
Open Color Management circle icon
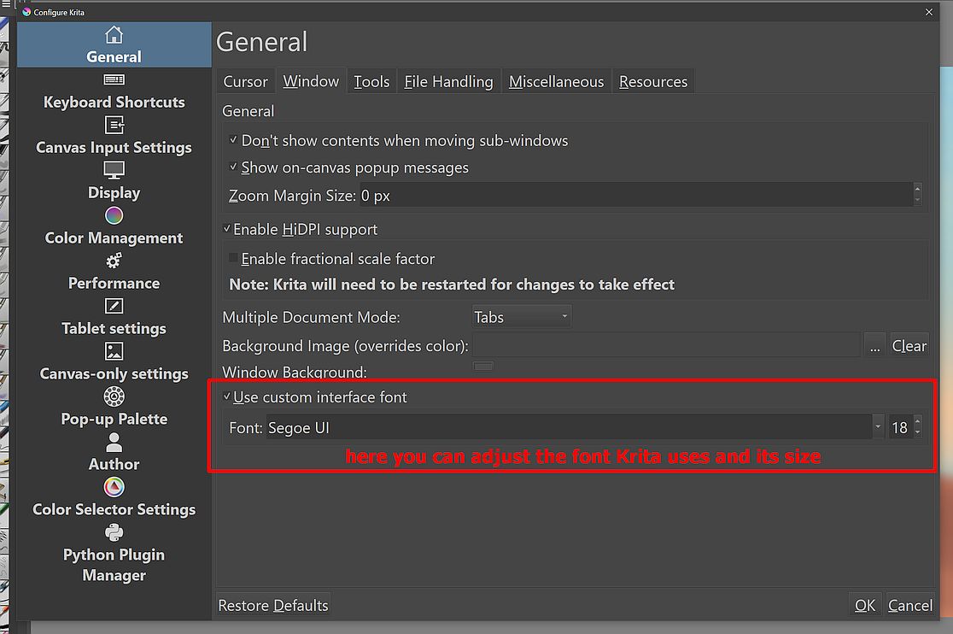pyautogui.click(x=114, y=215)
